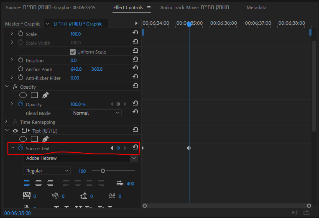Create ellipse mask under Opacity
The width and height of the screenshot is (319, 218).
tap(23, 95)
